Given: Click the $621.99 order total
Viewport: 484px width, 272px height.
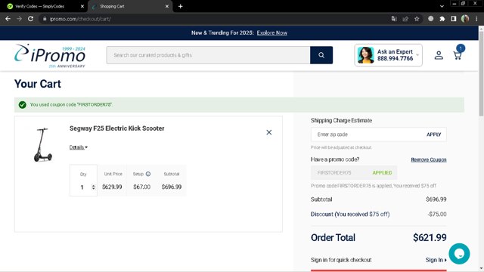Looking at the screenshot, I should point(430,237).
